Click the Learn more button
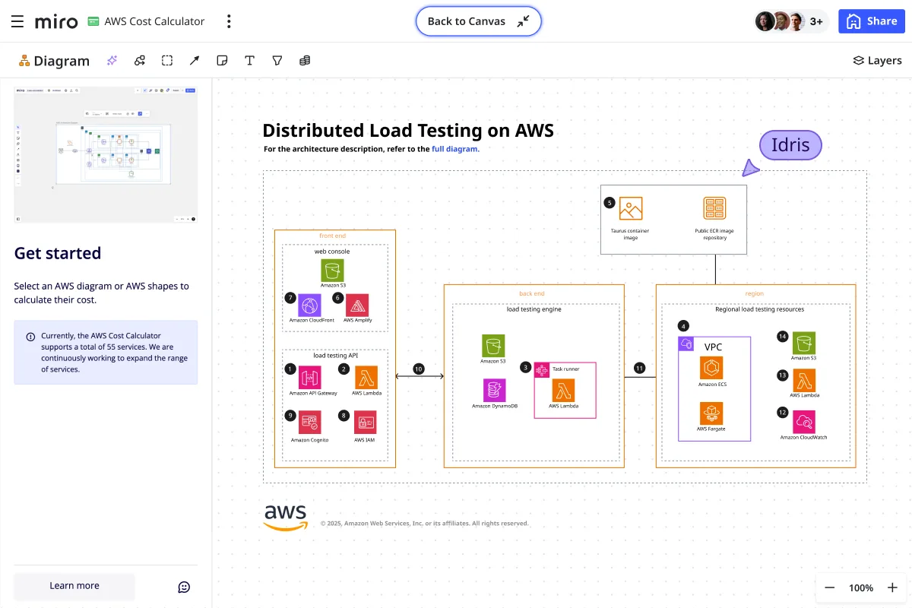This screenshot has width=912, height=608. coord(74,586)
